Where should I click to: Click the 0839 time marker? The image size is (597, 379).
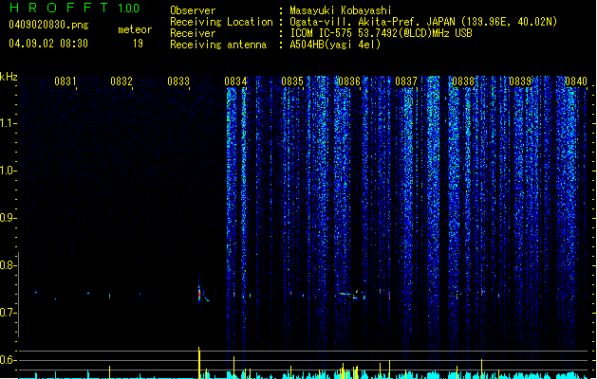[x=520, y=81]
